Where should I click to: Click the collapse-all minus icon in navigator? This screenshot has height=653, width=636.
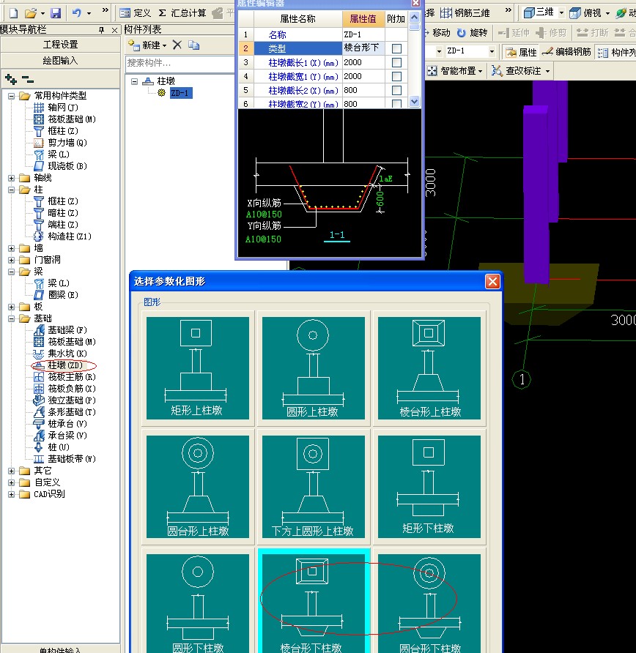point(28,79)
